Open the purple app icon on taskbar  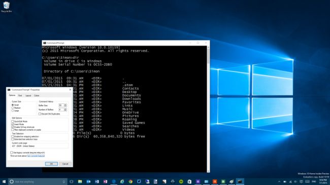click(x=198, y=181)
